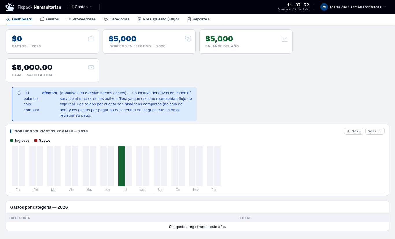Click the date Miércoles 29 de Julio
The width and height of the screenshot is (395, 239).
pyautogui.click(x=294, y=10)
